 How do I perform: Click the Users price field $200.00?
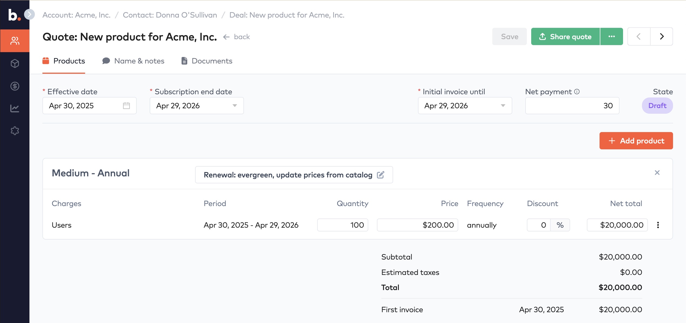click(417, 225)
